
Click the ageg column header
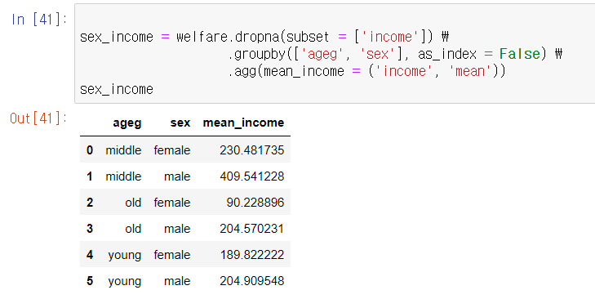(x=127, y=123)
